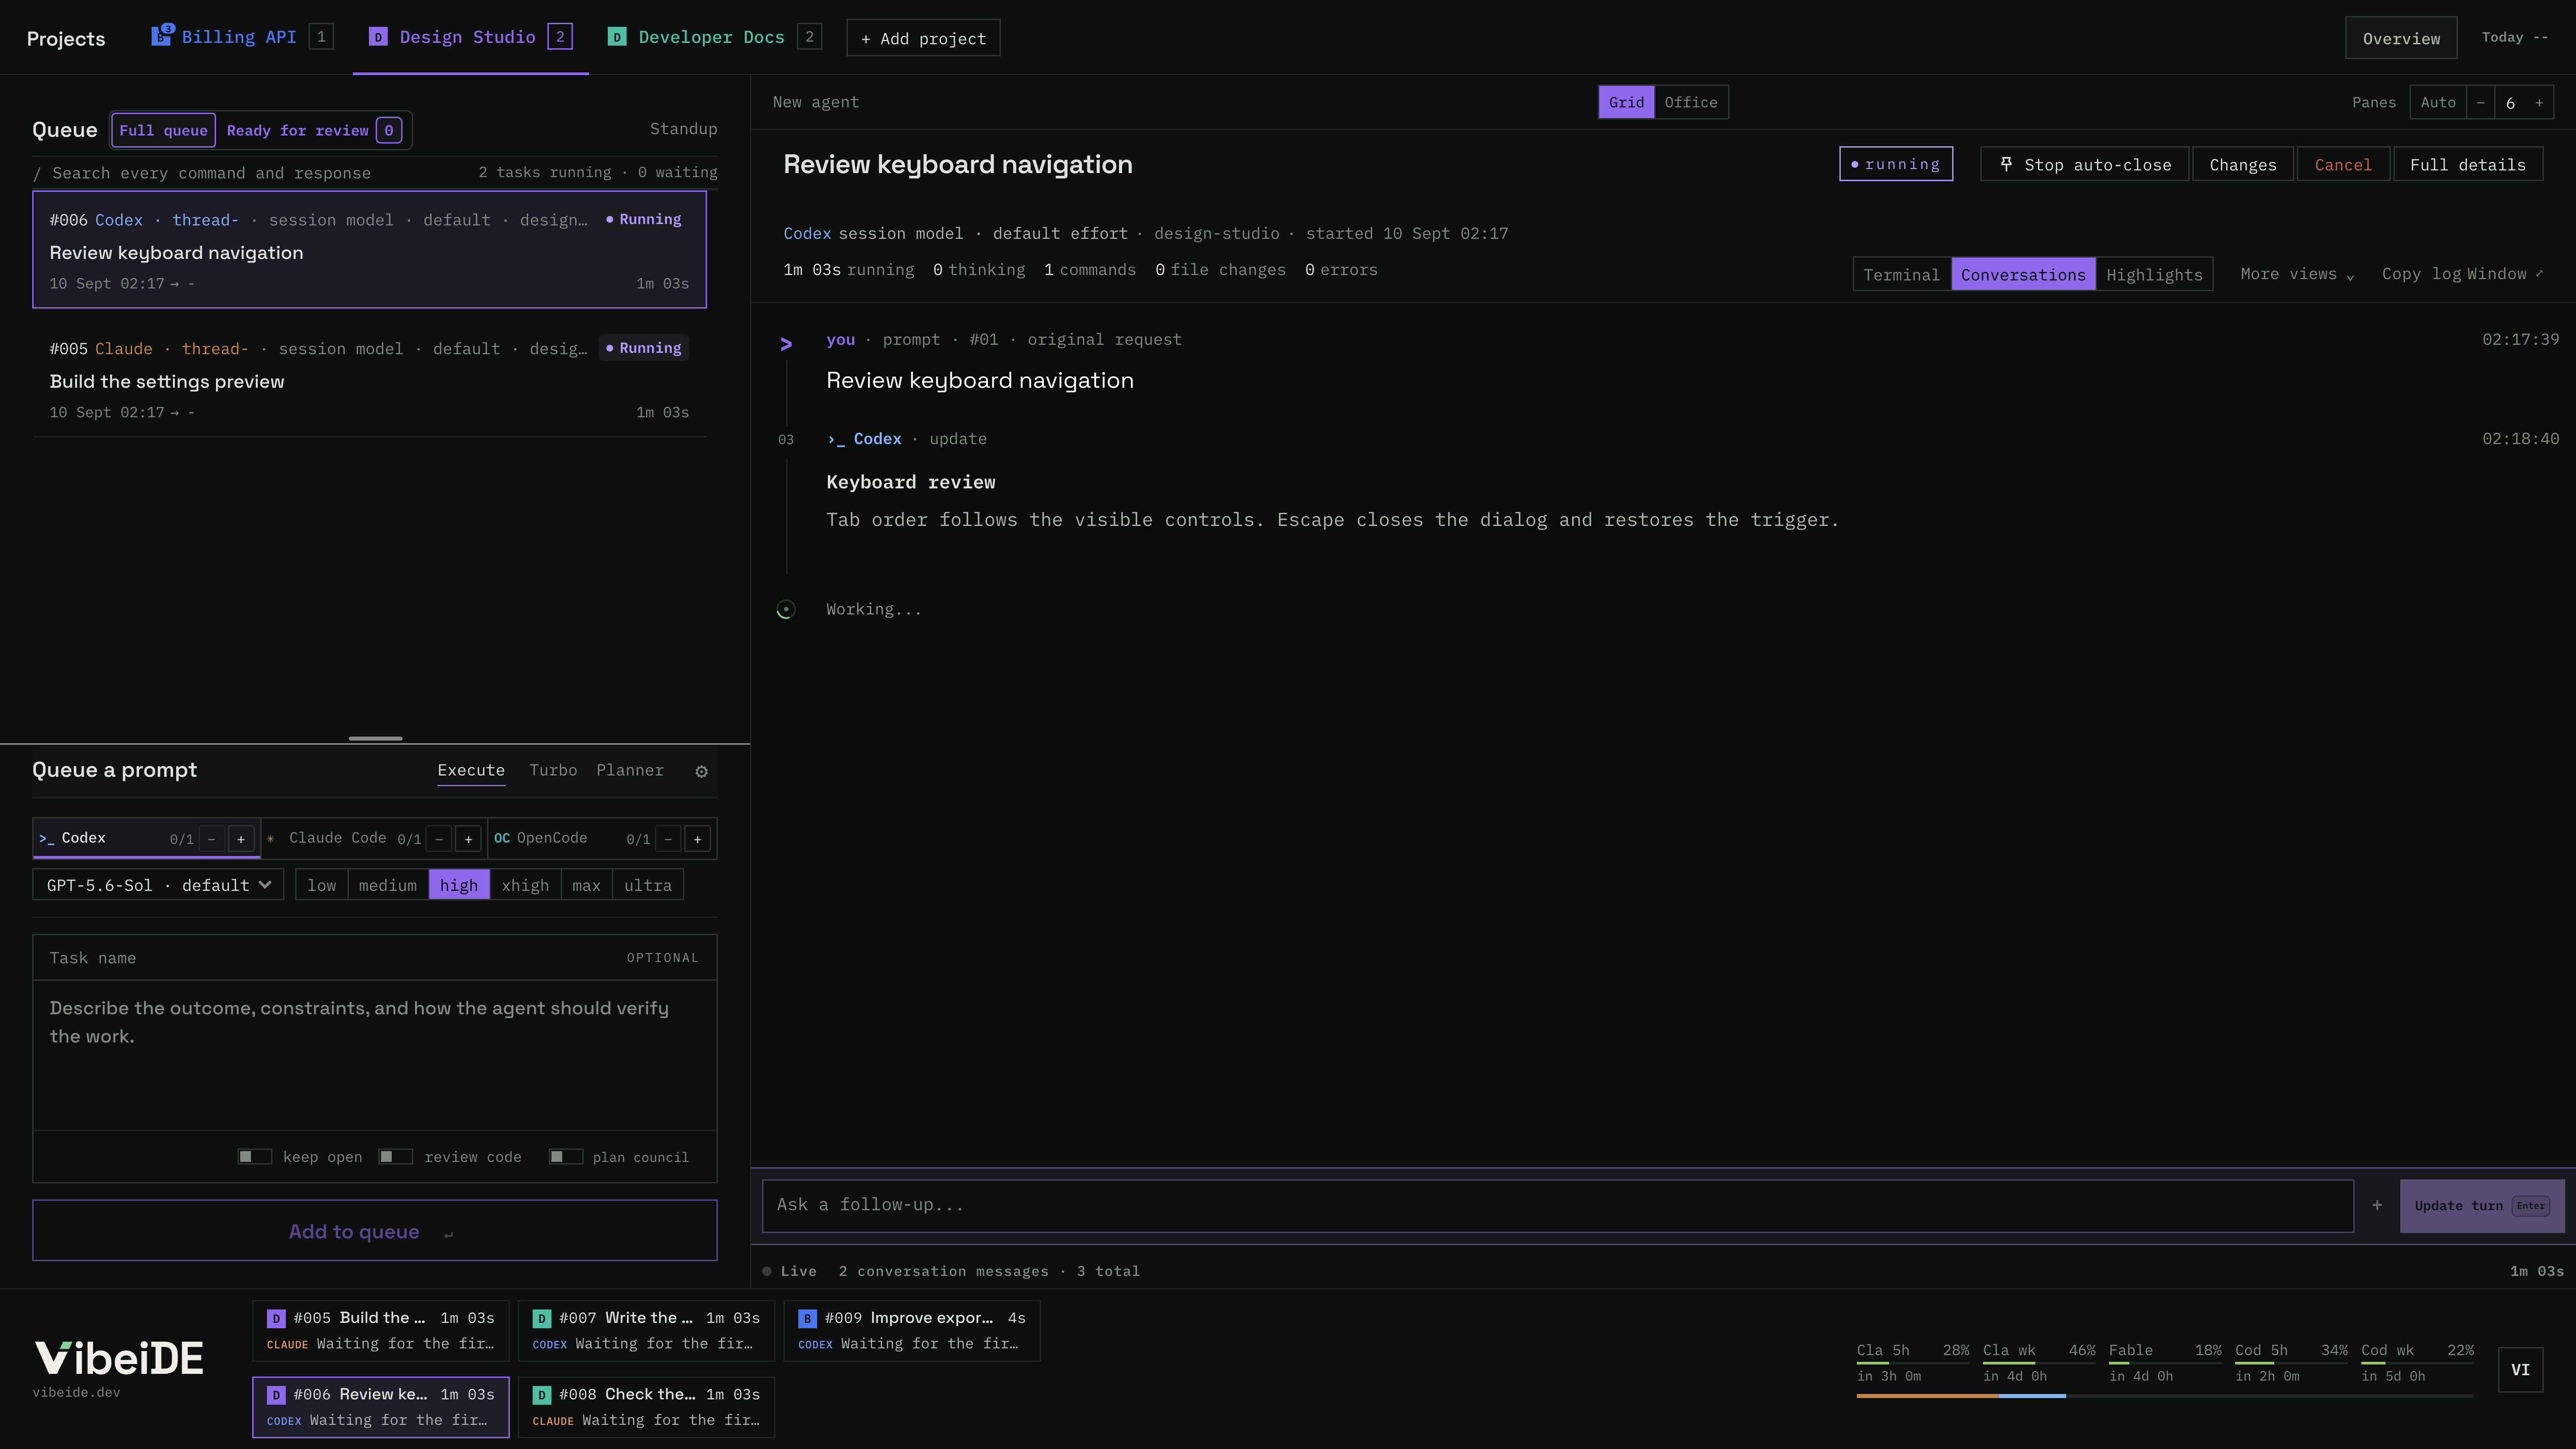2576x1449 pixels.
Task: Select high effort level
Action: coord(459,885)
